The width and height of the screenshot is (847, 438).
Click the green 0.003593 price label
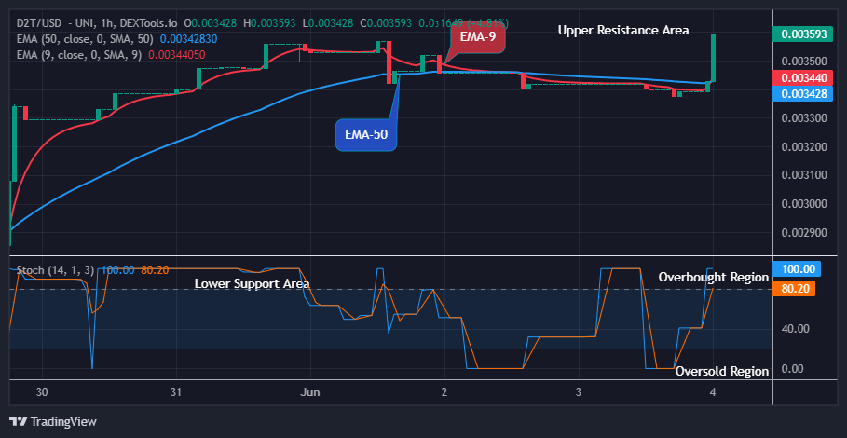tap(800, 34)
